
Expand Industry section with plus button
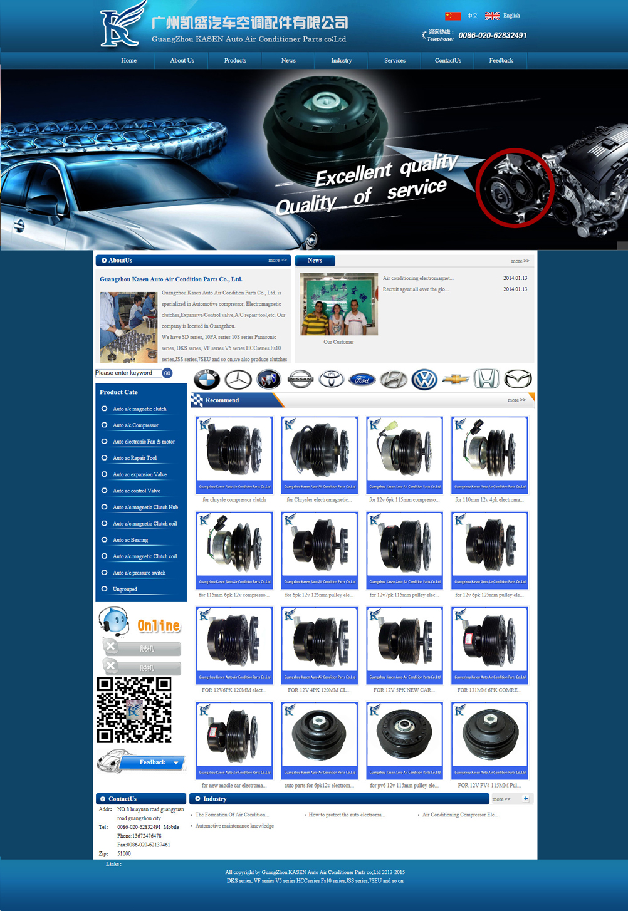click(526, 799)
